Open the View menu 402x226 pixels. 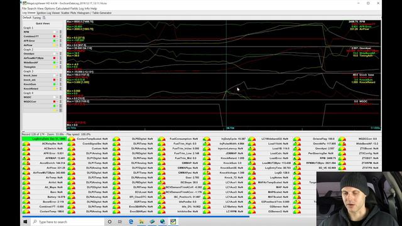tap(40, 8)
